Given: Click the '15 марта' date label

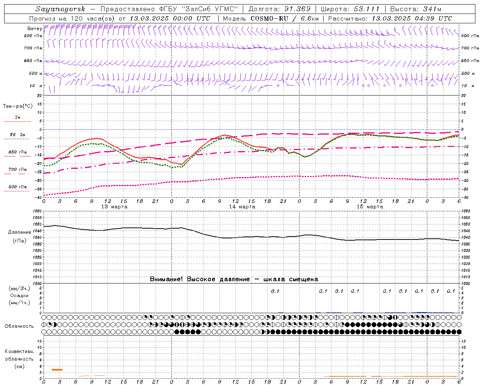Looking at the screenshot, I should click(x=370, y=207).
